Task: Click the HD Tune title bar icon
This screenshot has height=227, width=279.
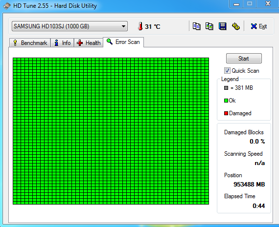Action: tap(6, 6)
